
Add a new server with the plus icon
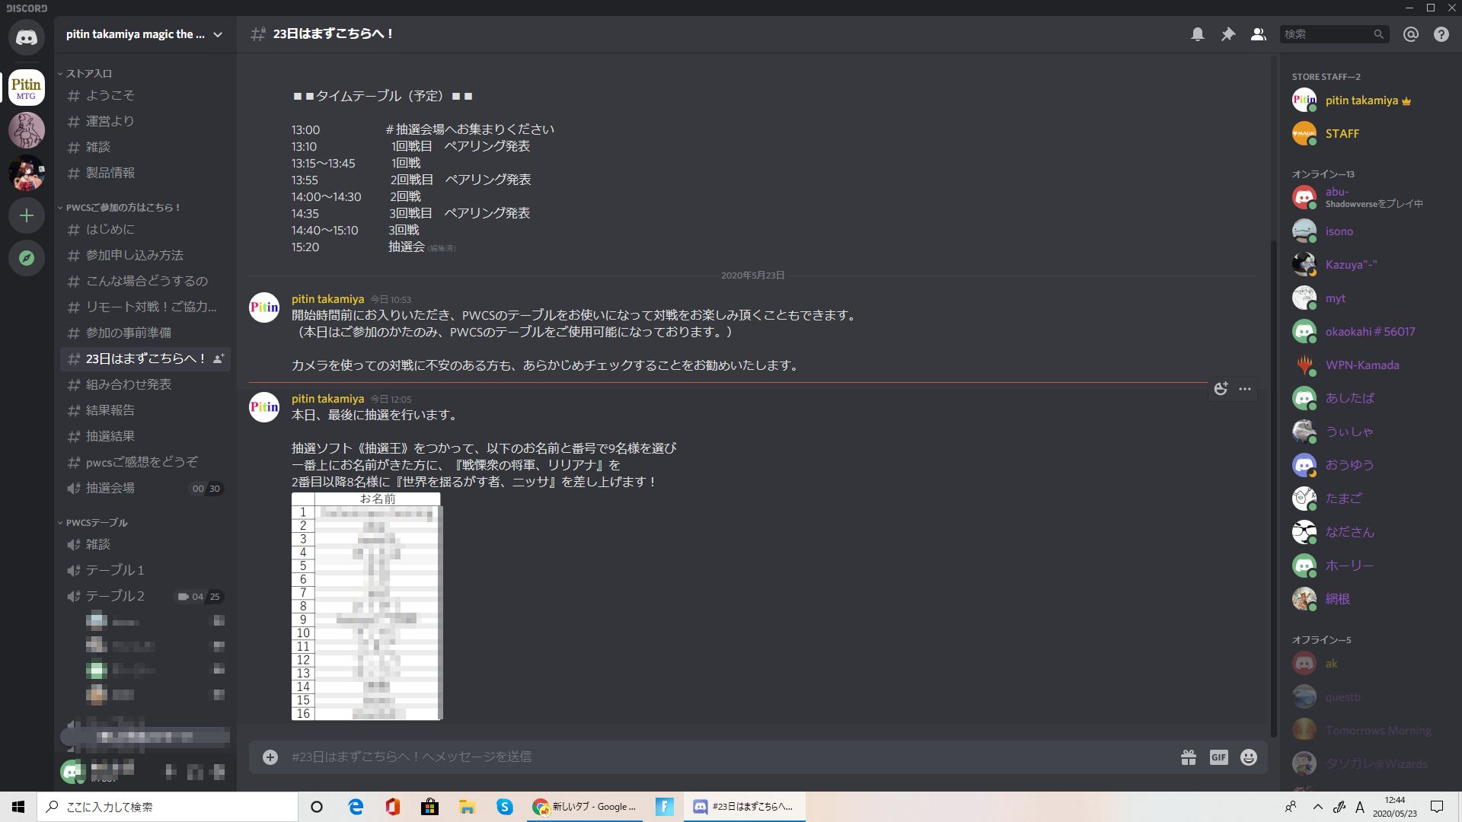pyautogui.click(x=26, y=215)
